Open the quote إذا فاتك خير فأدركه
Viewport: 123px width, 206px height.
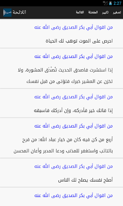click(x=73, y=110)
